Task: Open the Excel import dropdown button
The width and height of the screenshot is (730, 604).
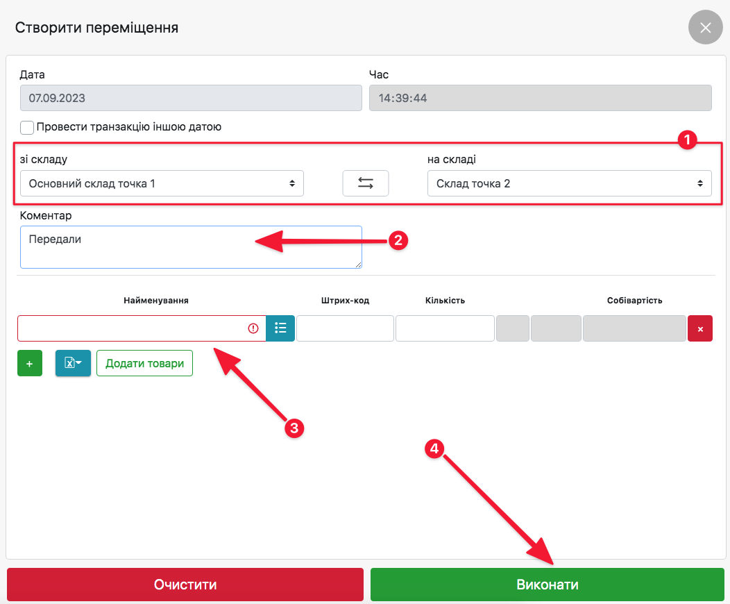Action: click(73, 363)
